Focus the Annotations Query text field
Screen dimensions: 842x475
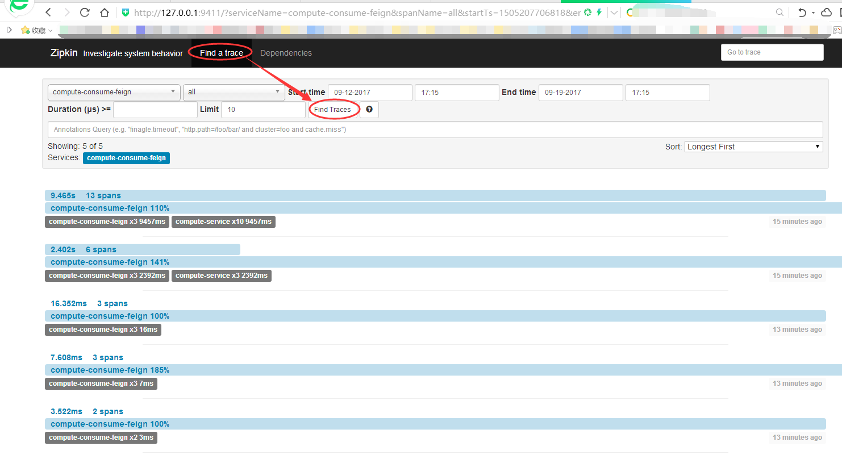[x=435, y=130]
